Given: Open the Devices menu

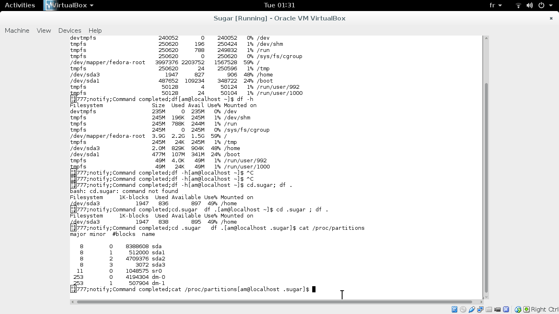Looking at the screenshot, I should [x=70, y=30].
